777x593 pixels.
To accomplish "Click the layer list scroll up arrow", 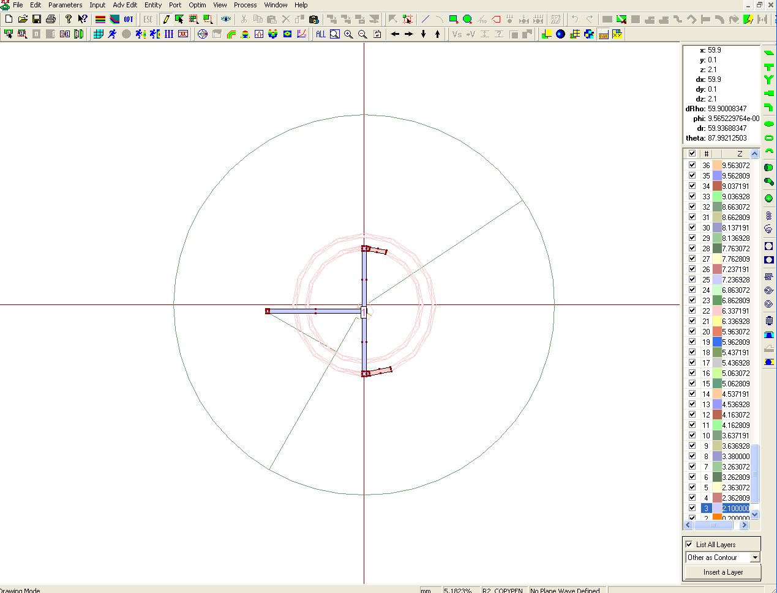I will [754, 154].
